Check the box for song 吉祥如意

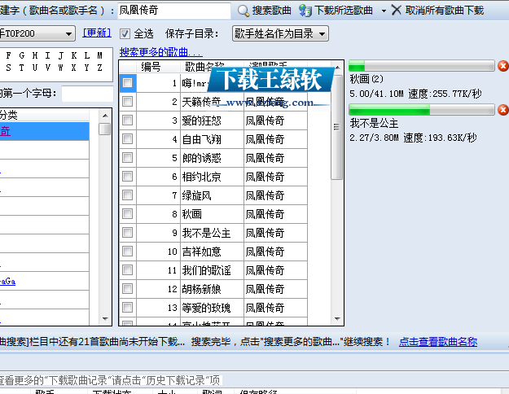(x=128, y=252)
